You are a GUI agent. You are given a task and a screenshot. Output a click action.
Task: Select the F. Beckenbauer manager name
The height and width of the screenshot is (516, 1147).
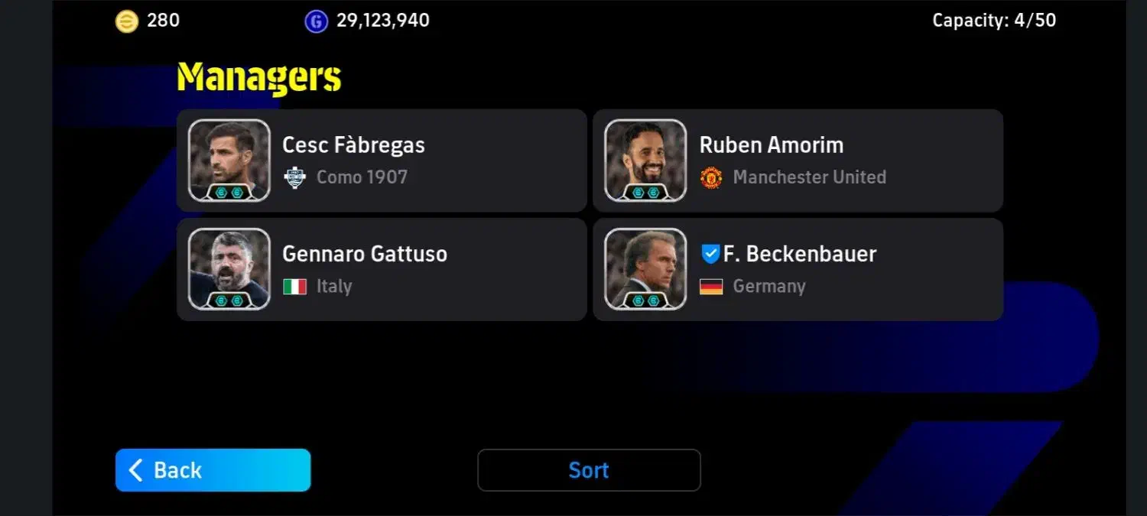[x=800, y=254]
